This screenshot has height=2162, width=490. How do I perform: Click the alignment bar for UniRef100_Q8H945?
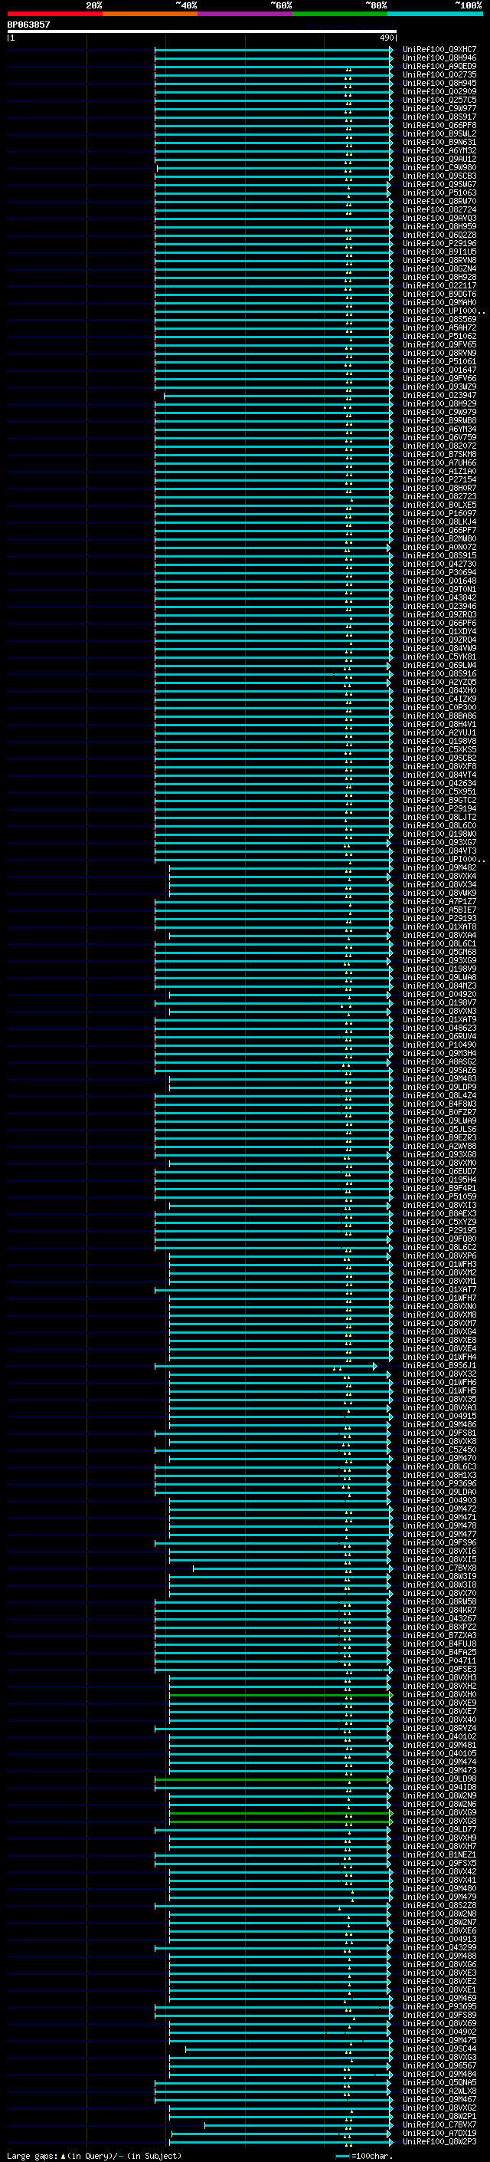[274, 83]
